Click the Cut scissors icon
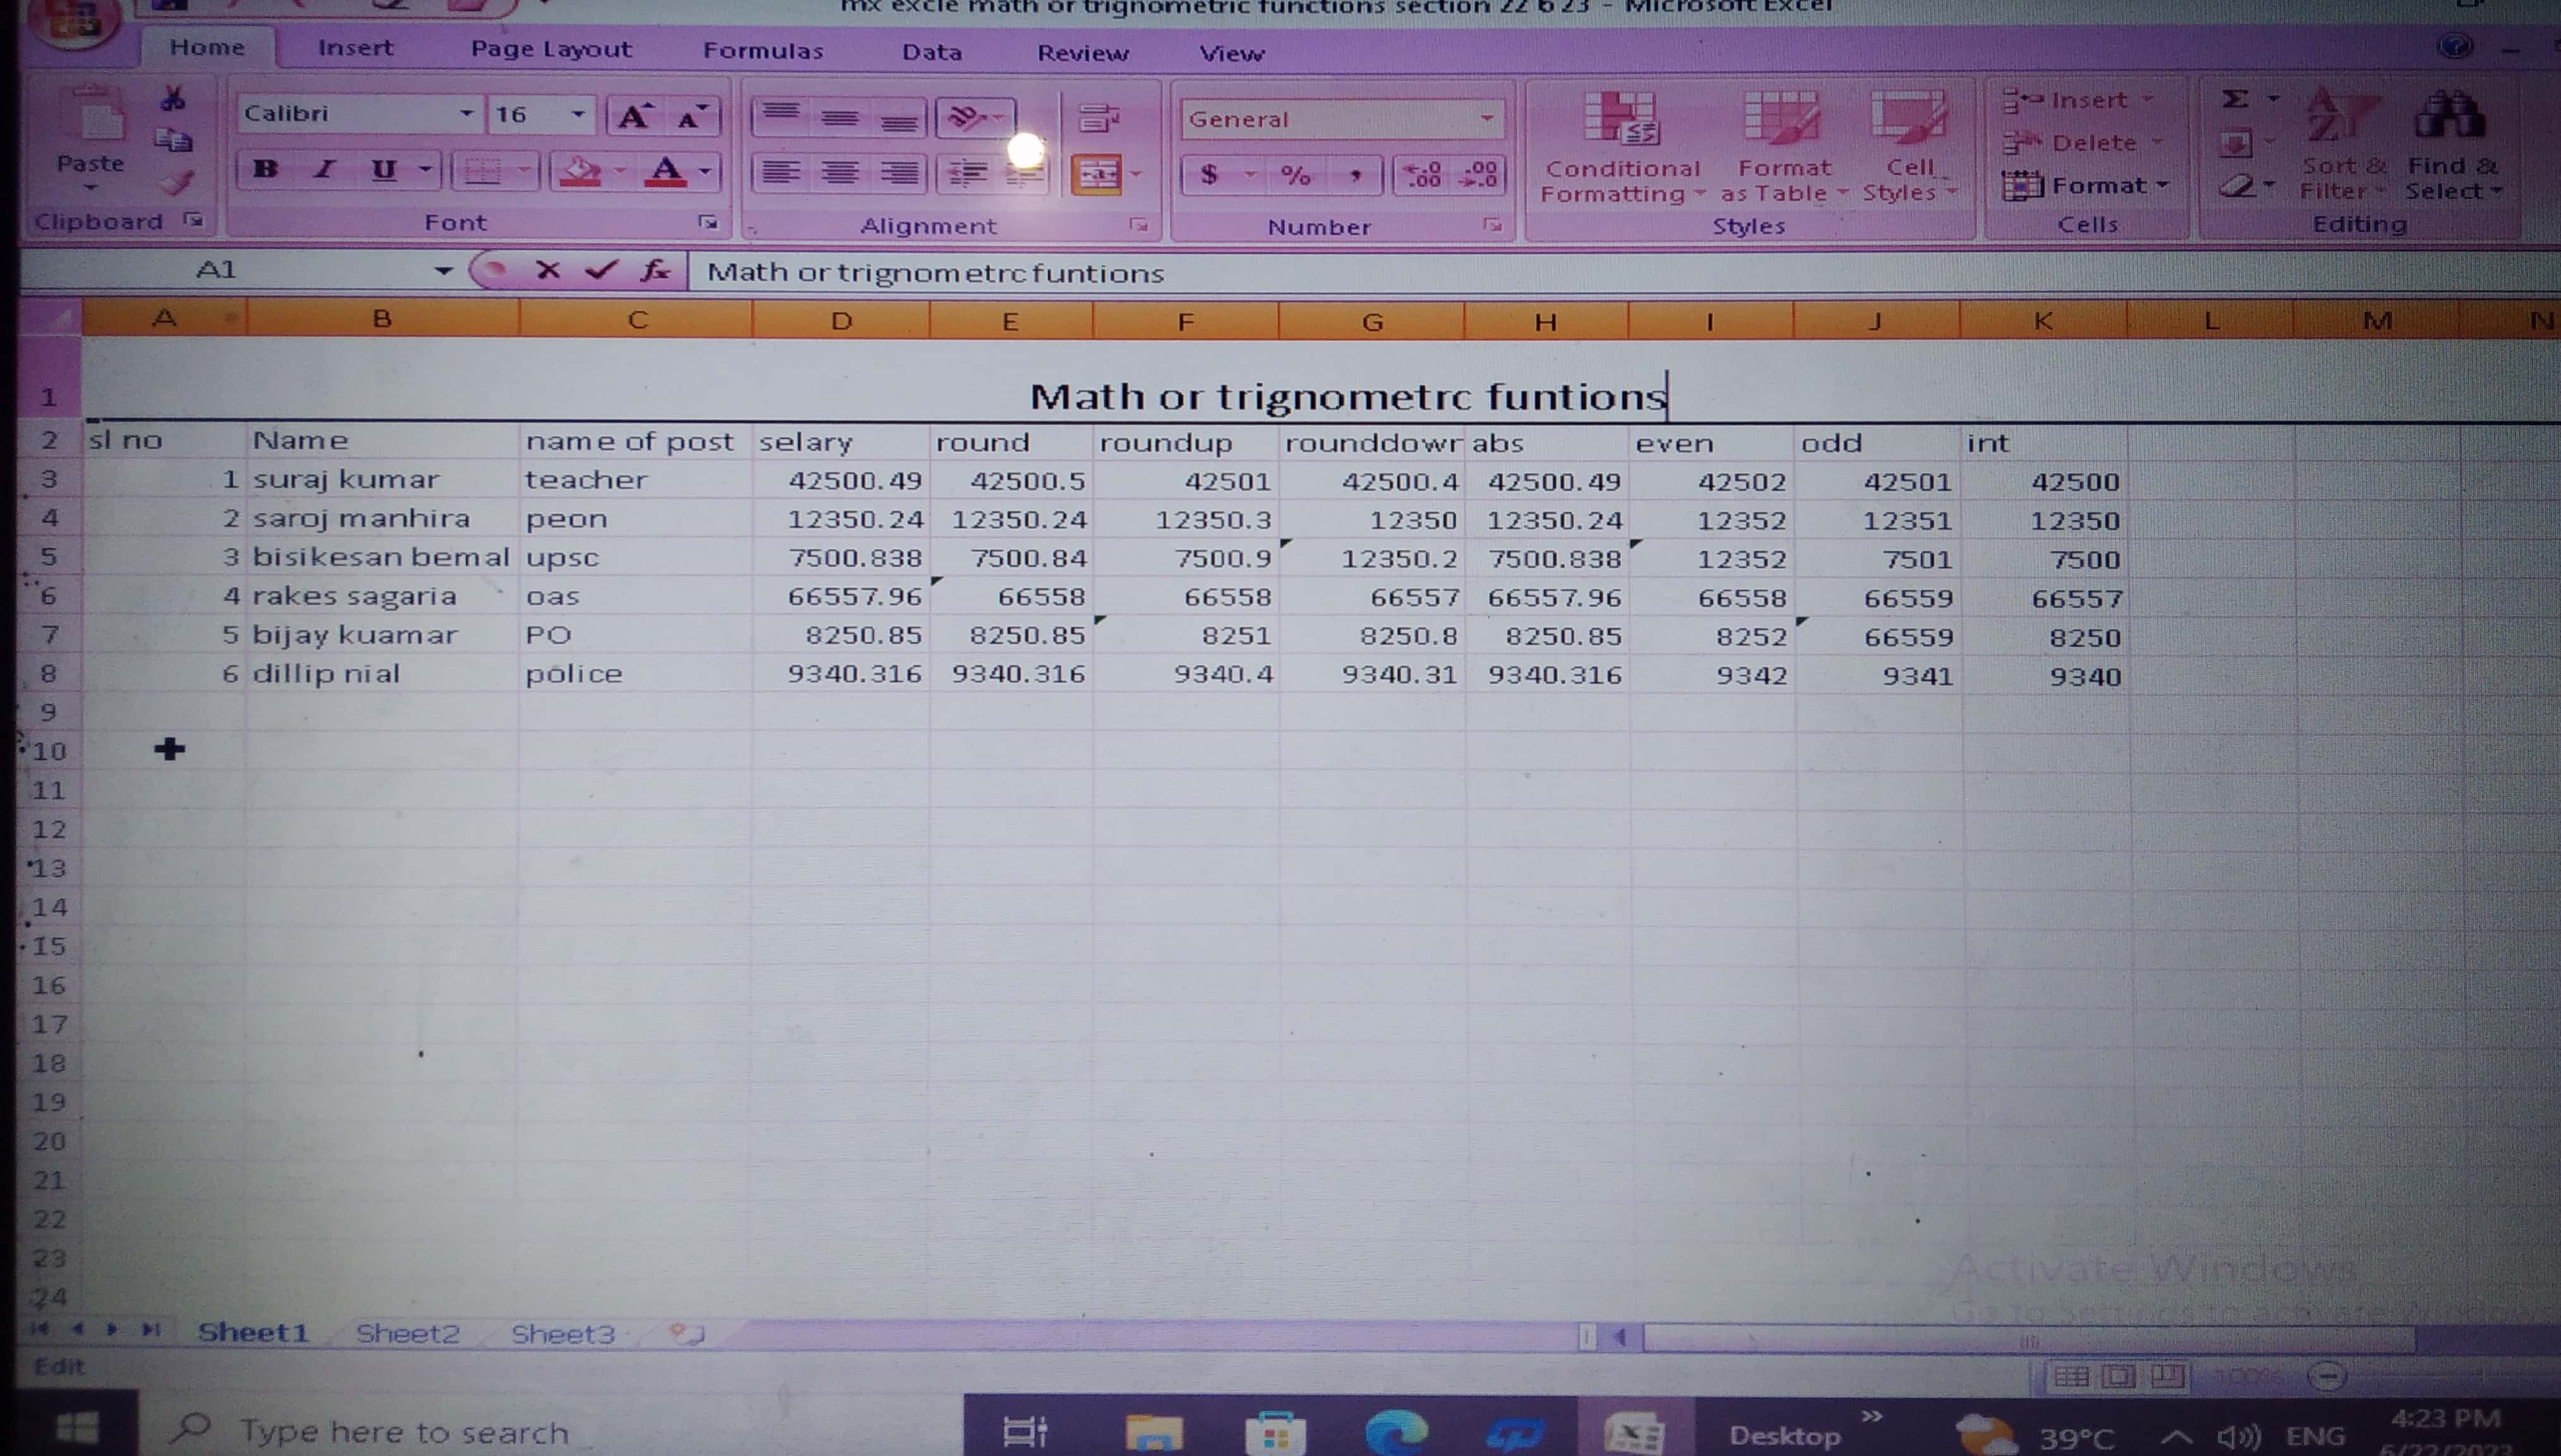 (173, 98)
